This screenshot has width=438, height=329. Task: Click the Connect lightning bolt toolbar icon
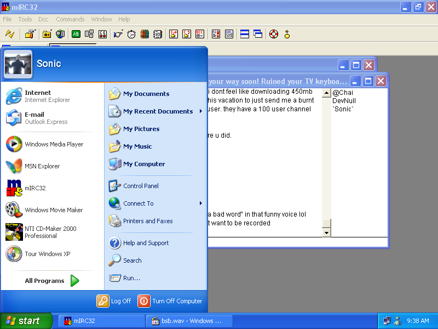tap(9, 34)
